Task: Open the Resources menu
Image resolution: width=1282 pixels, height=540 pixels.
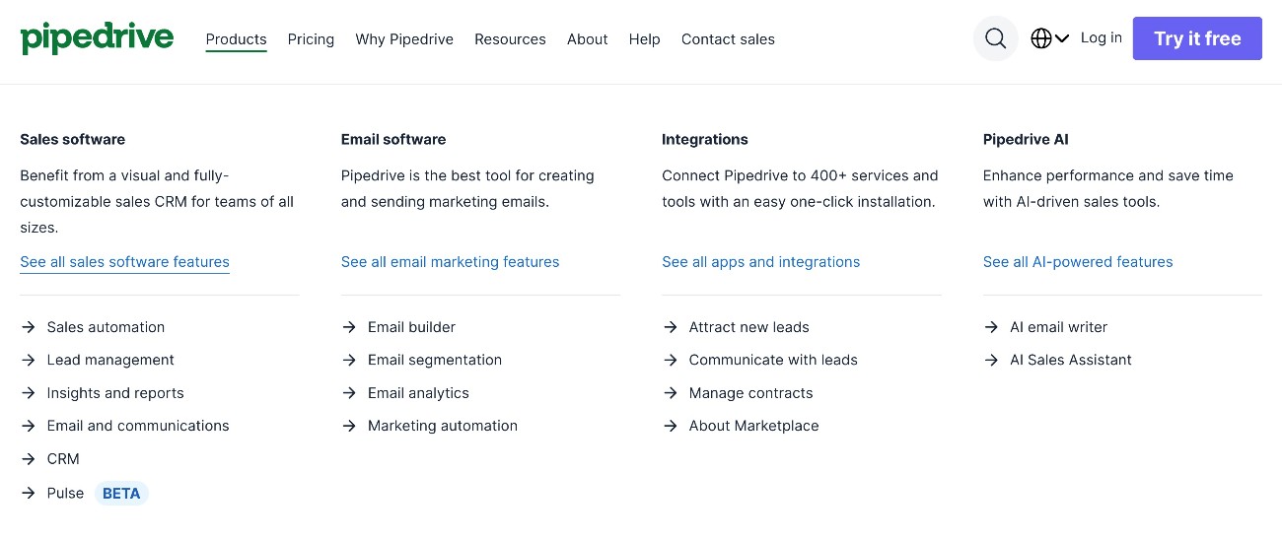Action: [510, 39]
